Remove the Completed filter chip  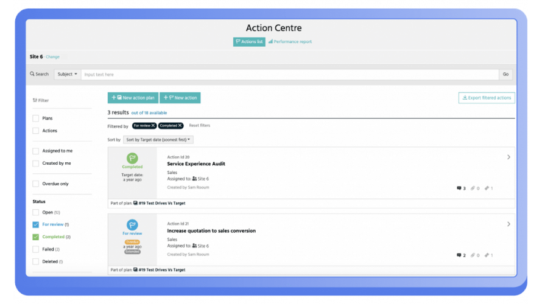[180, 126]
